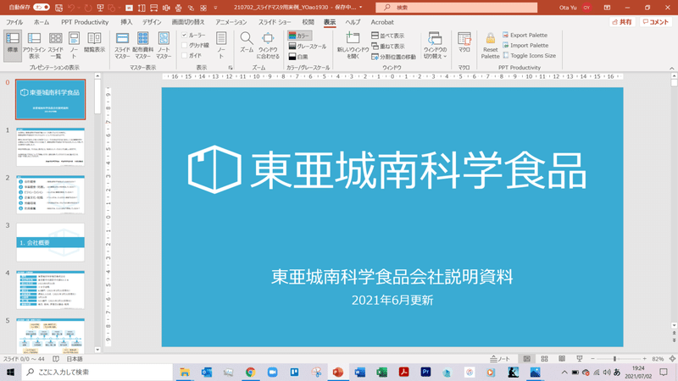Click Reset Palette lock icon
The width and height of the screenshot is (678, 381).
click(491, 46)
